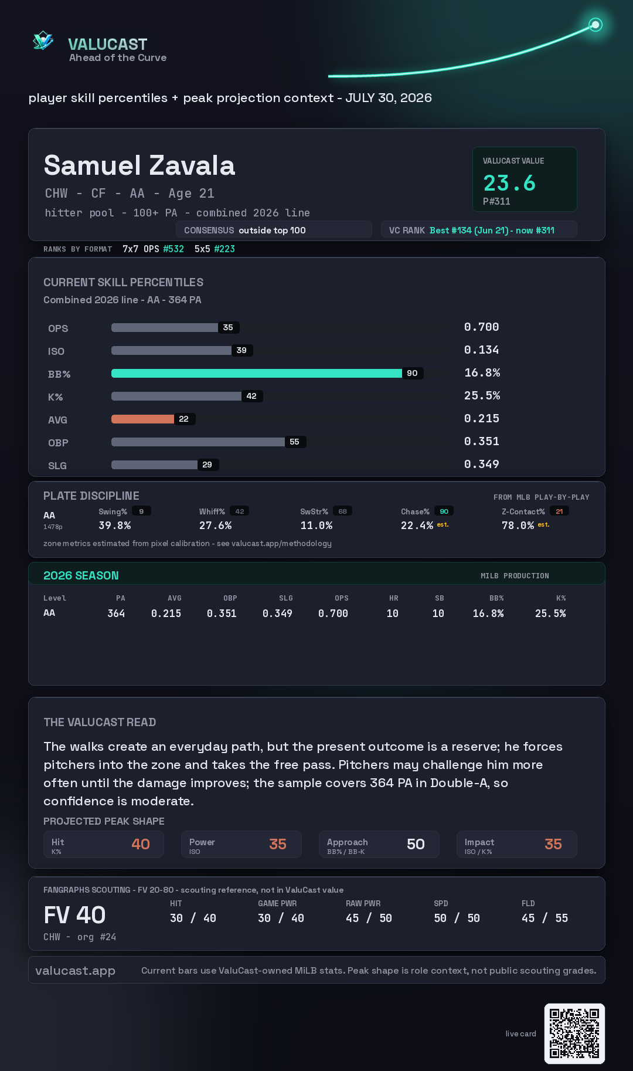Select the Impact 35 peak shape tile

point(517,844)
